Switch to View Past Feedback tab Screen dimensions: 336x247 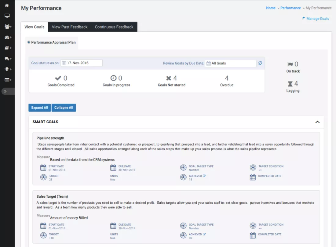click(x=70, y=27)
